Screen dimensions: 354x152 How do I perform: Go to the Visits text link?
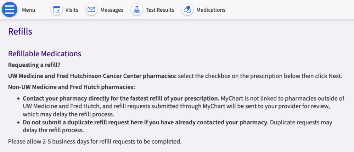(x=72, y=10)
